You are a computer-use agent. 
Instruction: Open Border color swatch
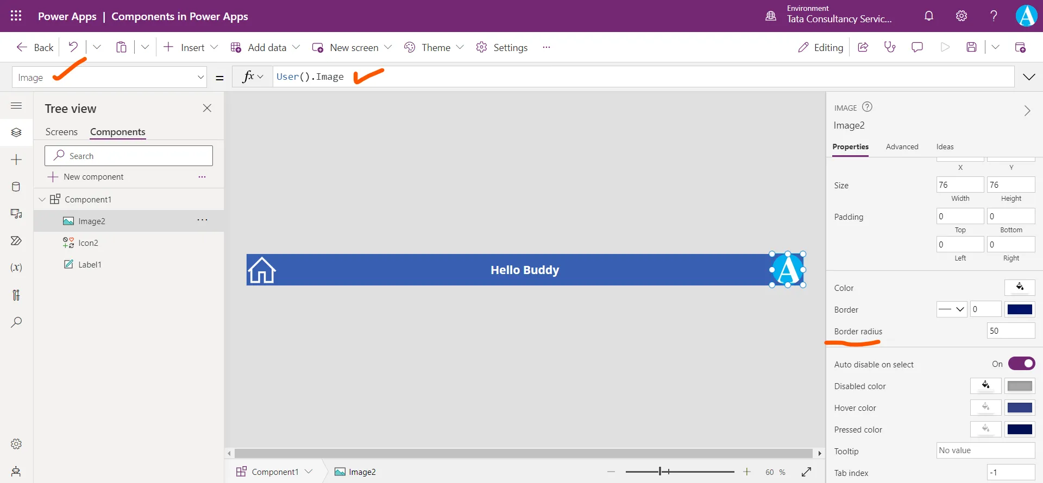click(1020, 309)
